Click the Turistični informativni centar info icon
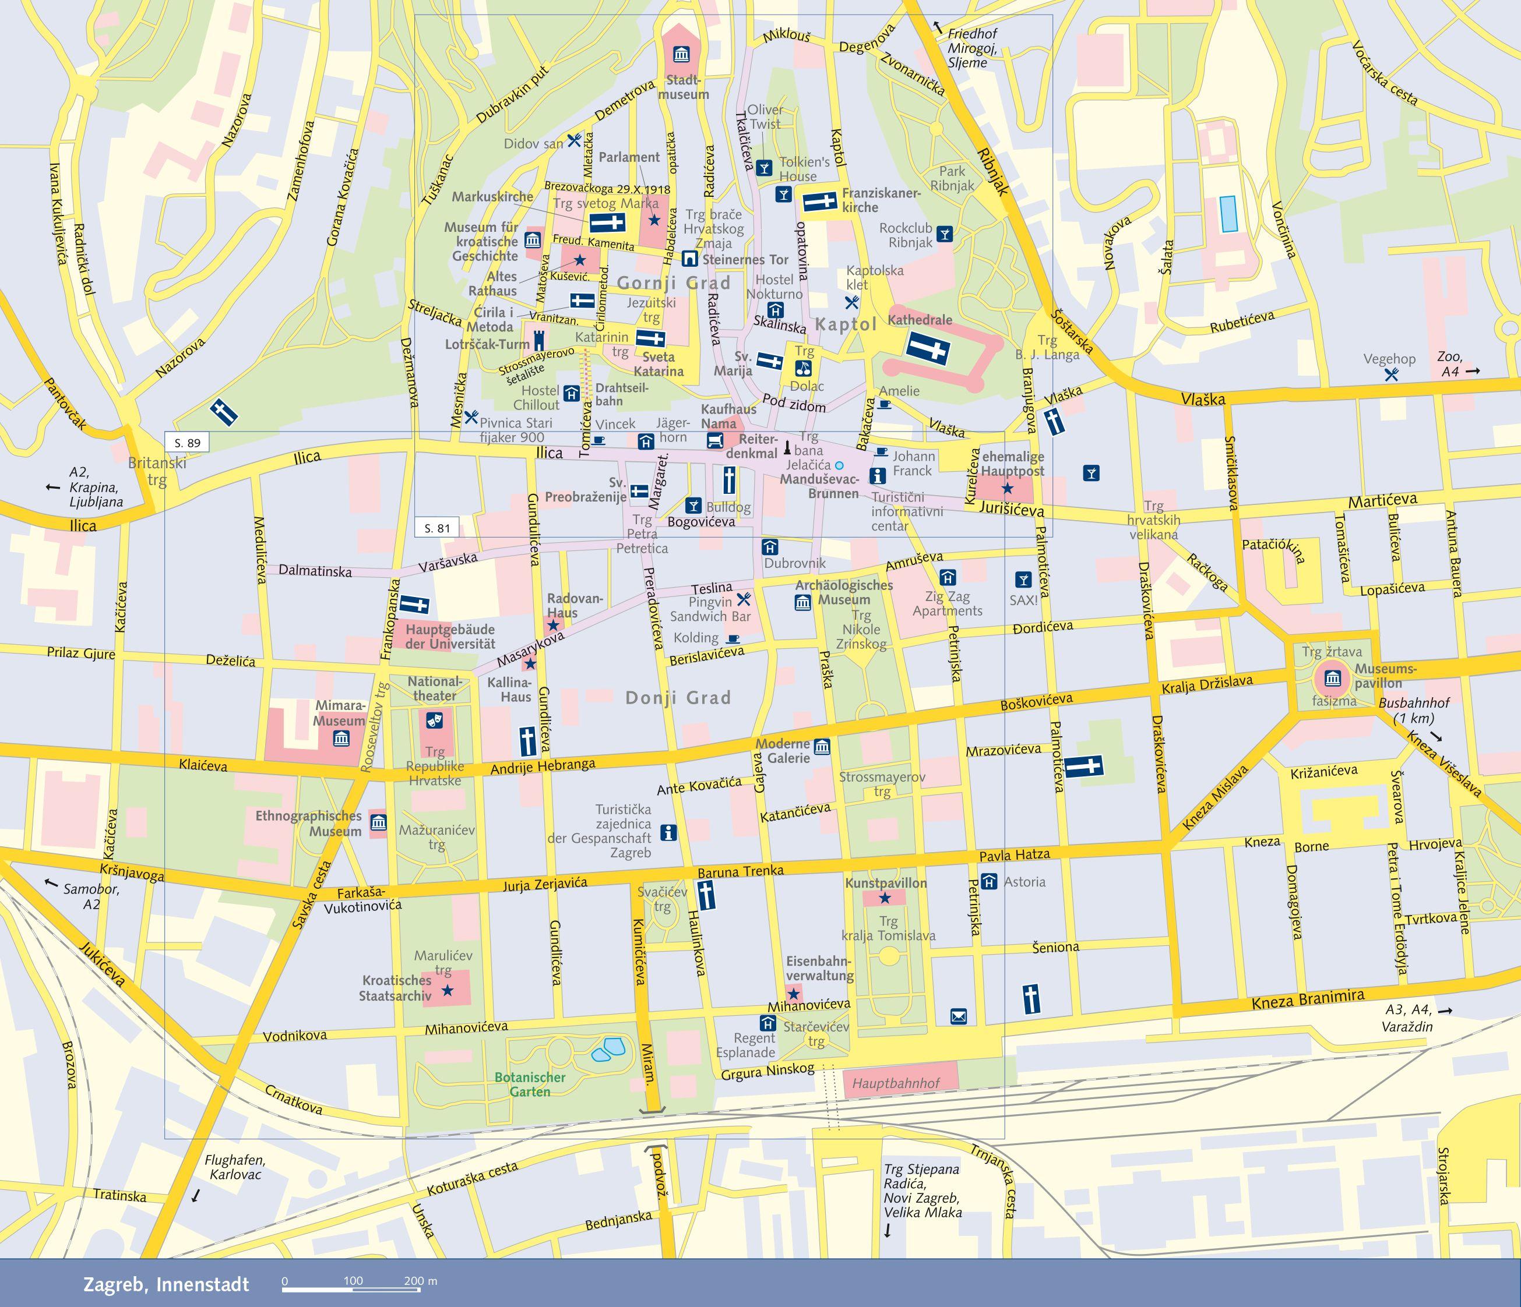Image resolution: width=1521 pixels, height=1307 pixels. point(878,475)
